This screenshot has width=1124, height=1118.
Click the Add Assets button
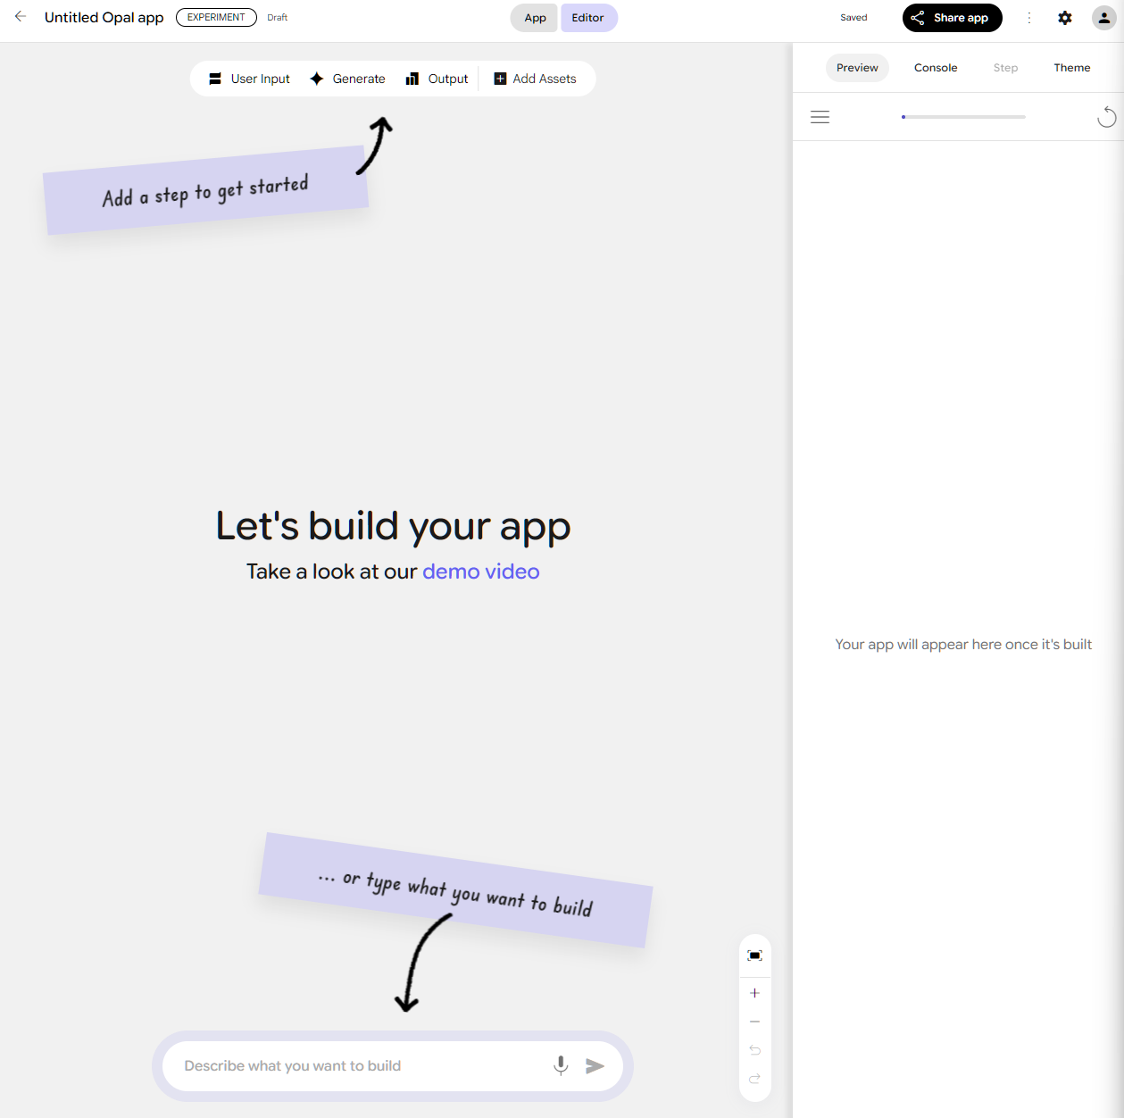pyautogui.click(x=536, y=79)
